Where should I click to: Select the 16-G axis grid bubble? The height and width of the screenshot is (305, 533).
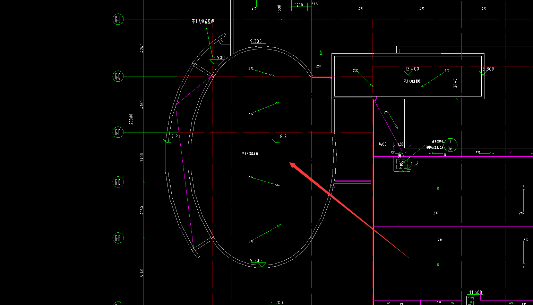pyautogui.click(x=118, y=76)
